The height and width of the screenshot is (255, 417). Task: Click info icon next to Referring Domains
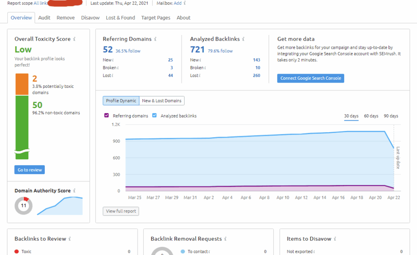coord(156,39)
